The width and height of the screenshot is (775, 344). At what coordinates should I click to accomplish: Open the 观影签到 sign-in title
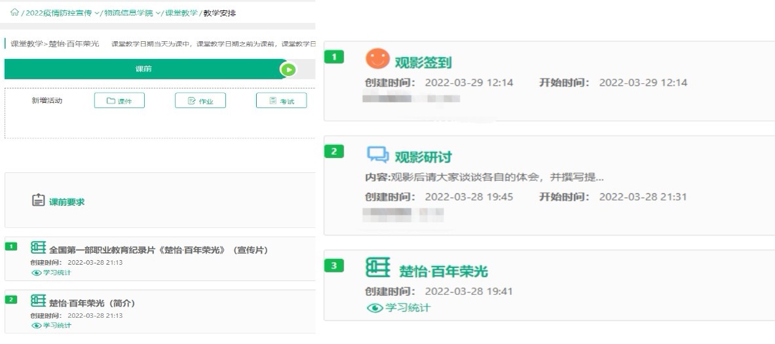[x=423, y=62]
